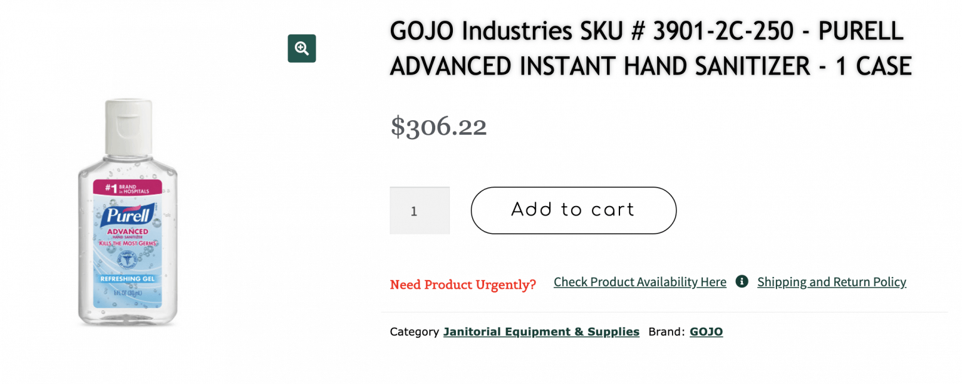Click the green magnifier zoom icon
962x384 pixels.
(x=302, y=48)
